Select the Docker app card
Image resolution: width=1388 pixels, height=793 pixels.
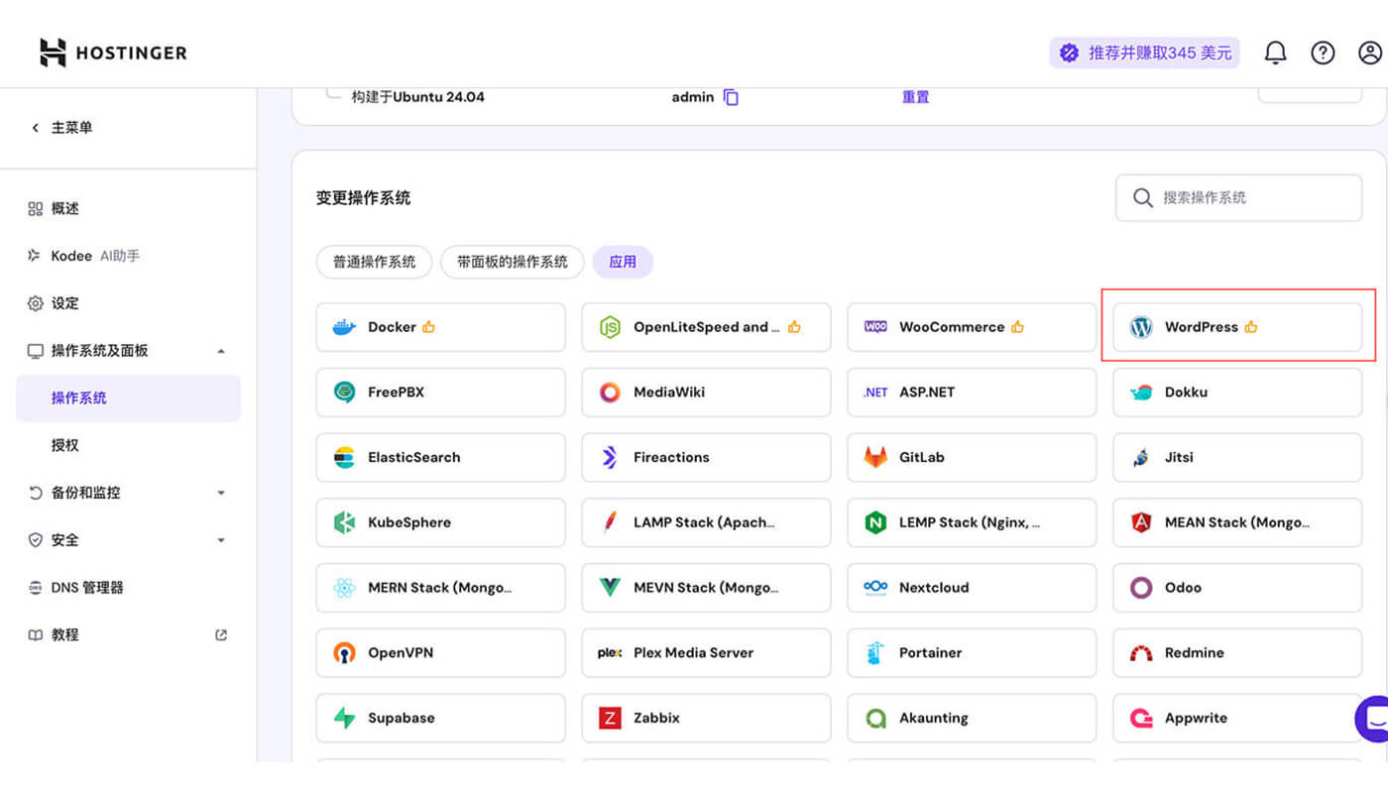click(x=440, y=327)
